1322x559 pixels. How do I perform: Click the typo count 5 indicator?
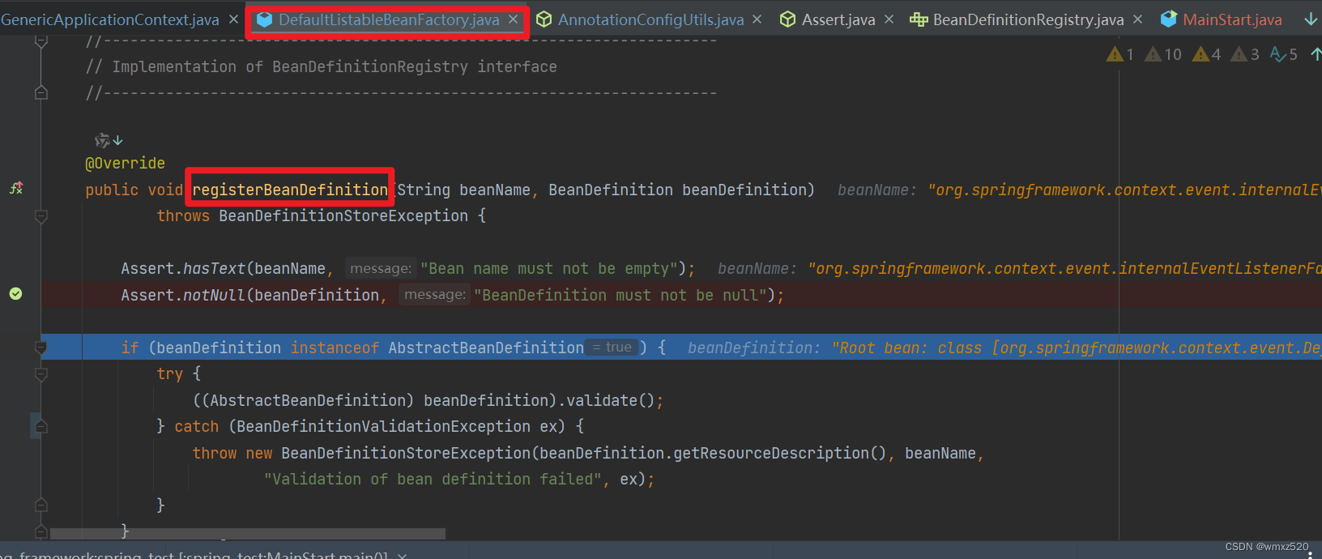(1284, 54)
